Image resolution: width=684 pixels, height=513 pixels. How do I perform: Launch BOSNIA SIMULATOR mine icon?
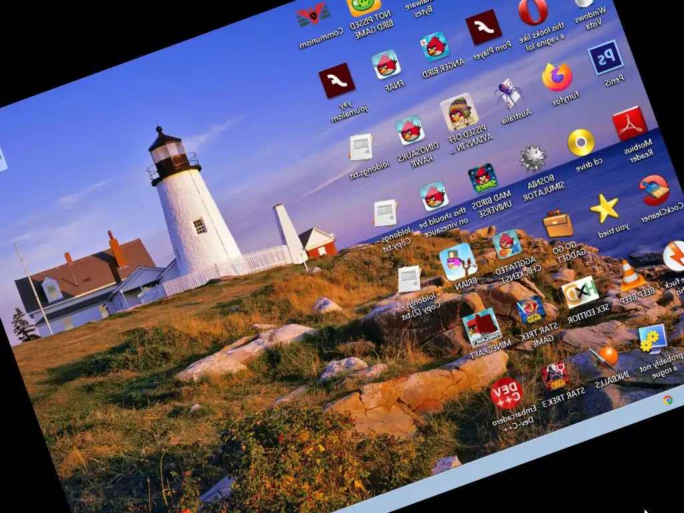[532, 159]
